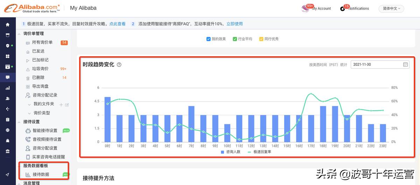This screenshot has width=420, height=185.
Task: Click My Alibaba header text
Action: coord(83,8)
